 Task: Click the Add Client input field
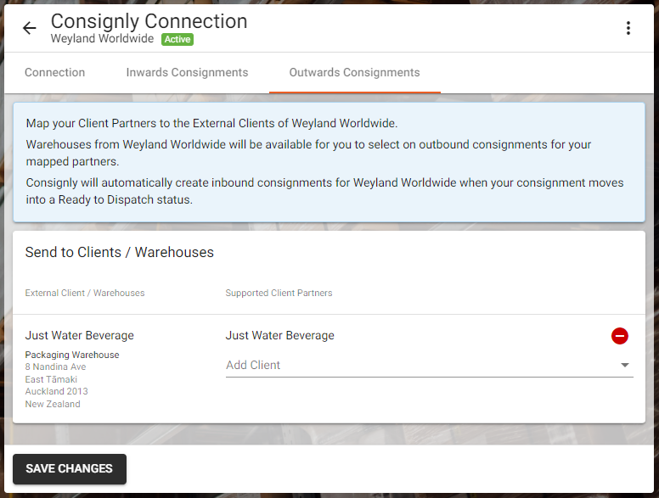[x=429, y=366]
